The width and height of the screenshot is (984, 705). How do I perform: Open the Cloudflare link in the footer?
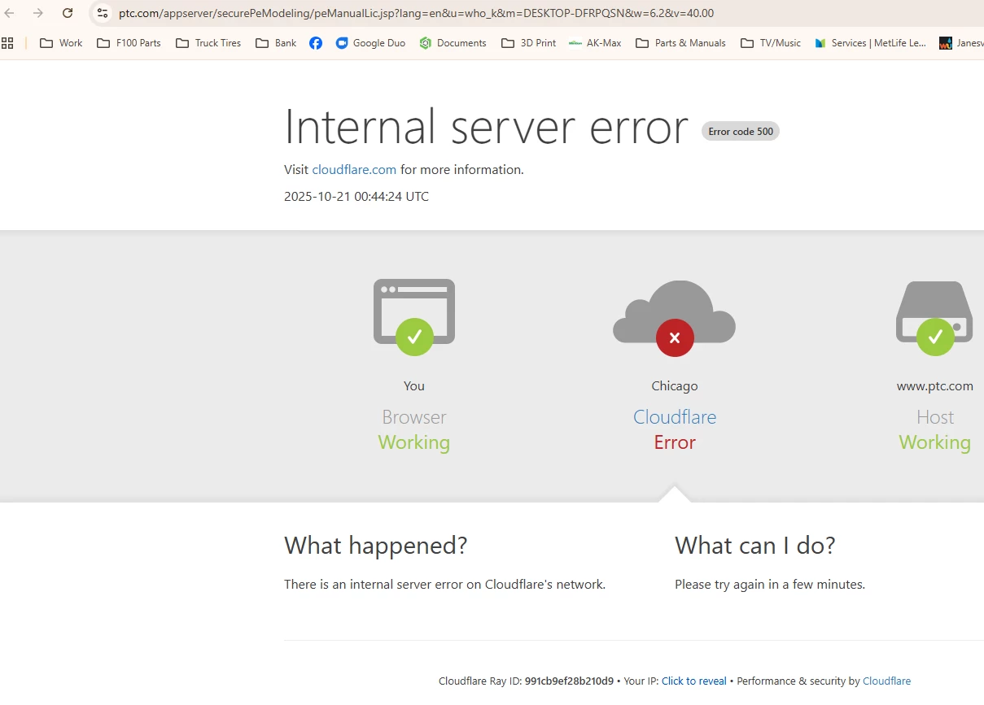coord(886,681)
